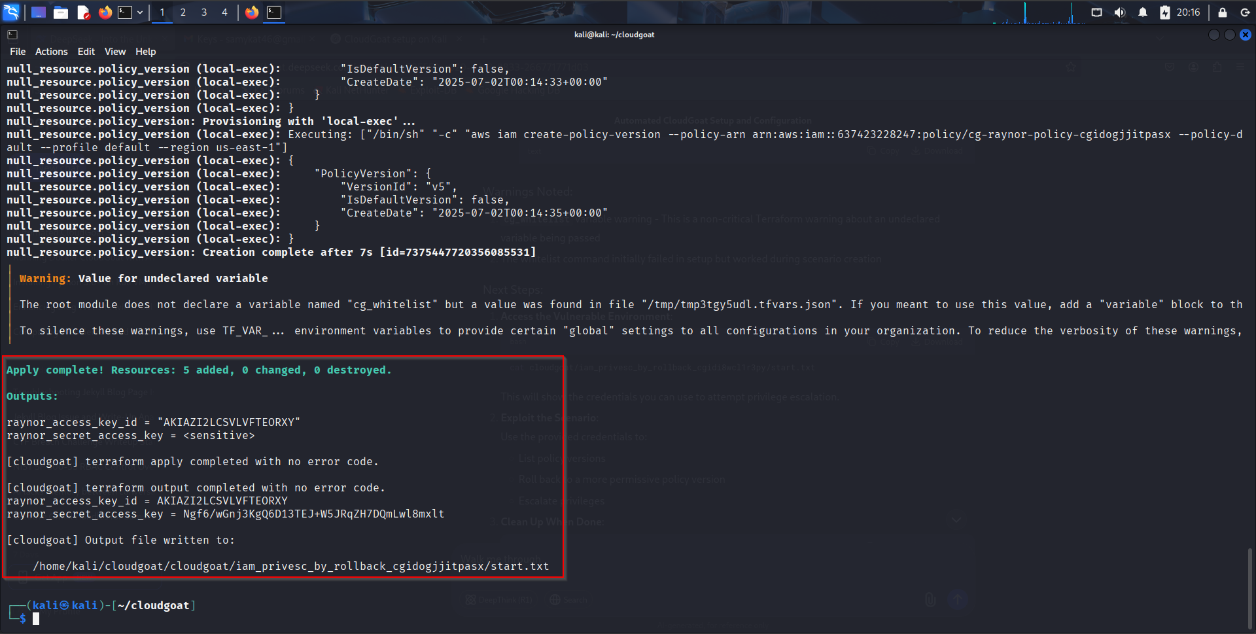Switch to workspace 2
The image size is (1256, 634).
[x=183, y=12]
